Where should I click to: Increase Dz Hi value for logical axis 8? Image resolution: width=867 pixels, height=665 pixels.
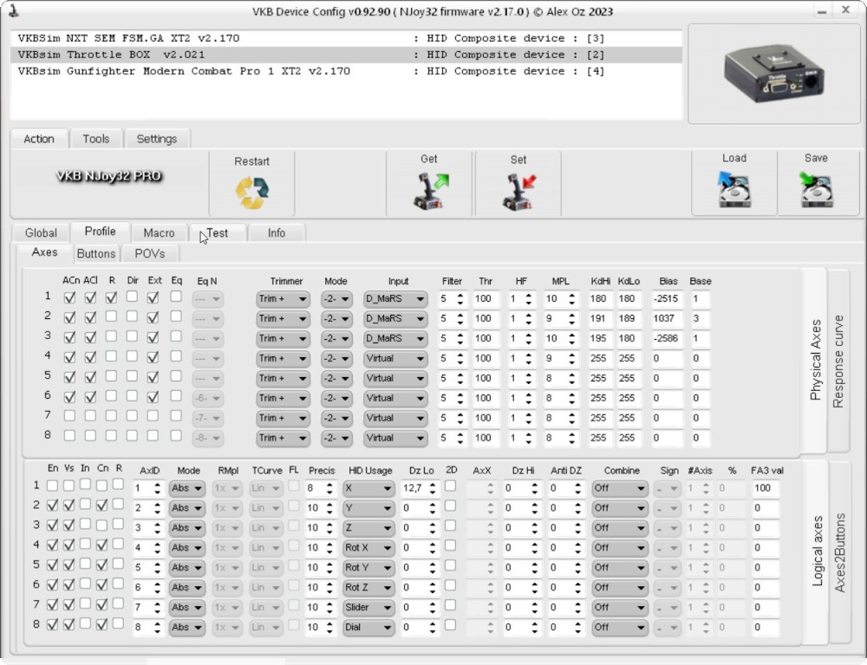(x=535, y=624)
